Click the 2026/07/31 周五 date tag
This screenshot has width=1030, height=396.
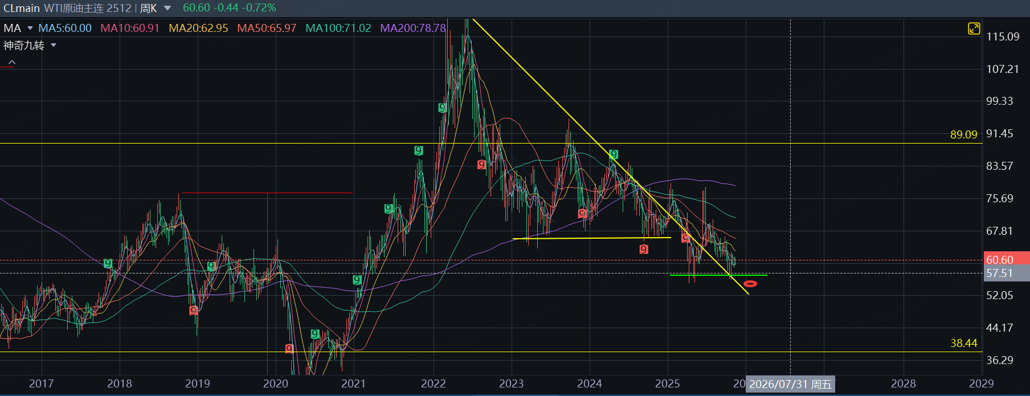pyautogui.click(x=790, y=384)
